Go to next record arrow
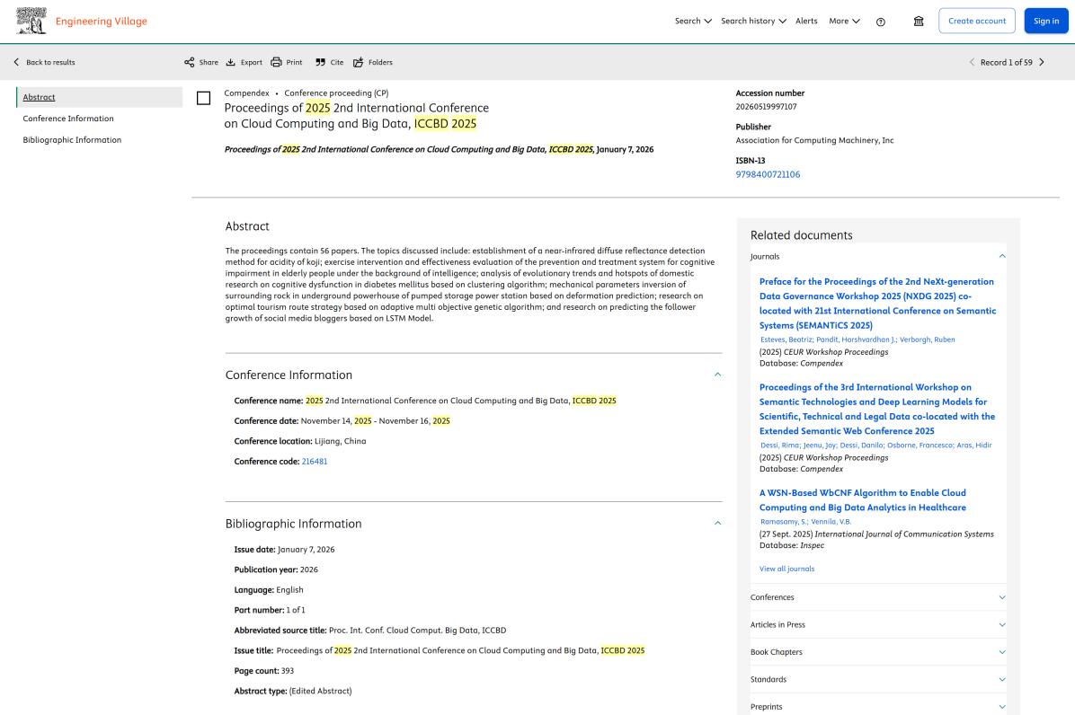1075x715 pixels. [1042, 62]
